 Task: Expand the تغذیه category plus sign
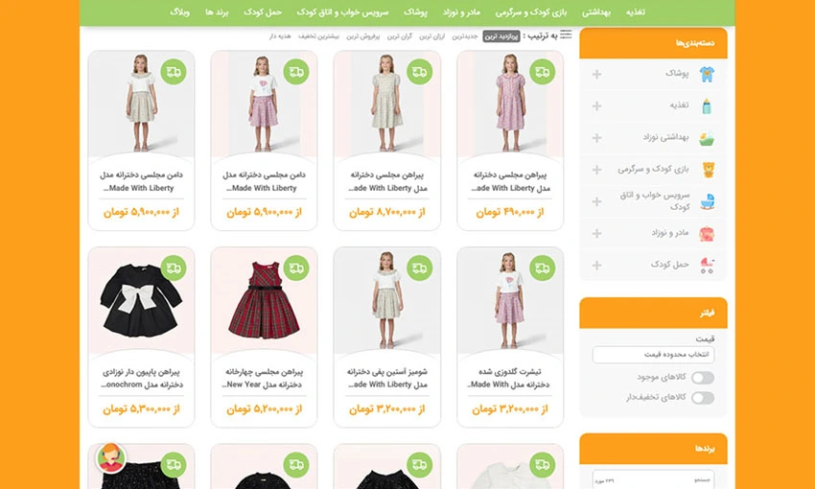pyautogui.click(x=597, y=105)
